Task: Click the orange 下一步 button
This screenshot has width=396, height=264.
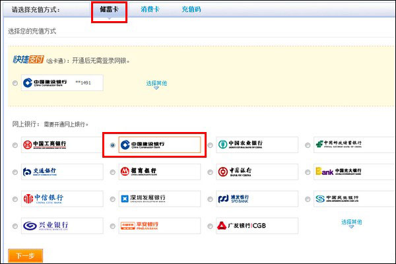Action: pos(25,255)
